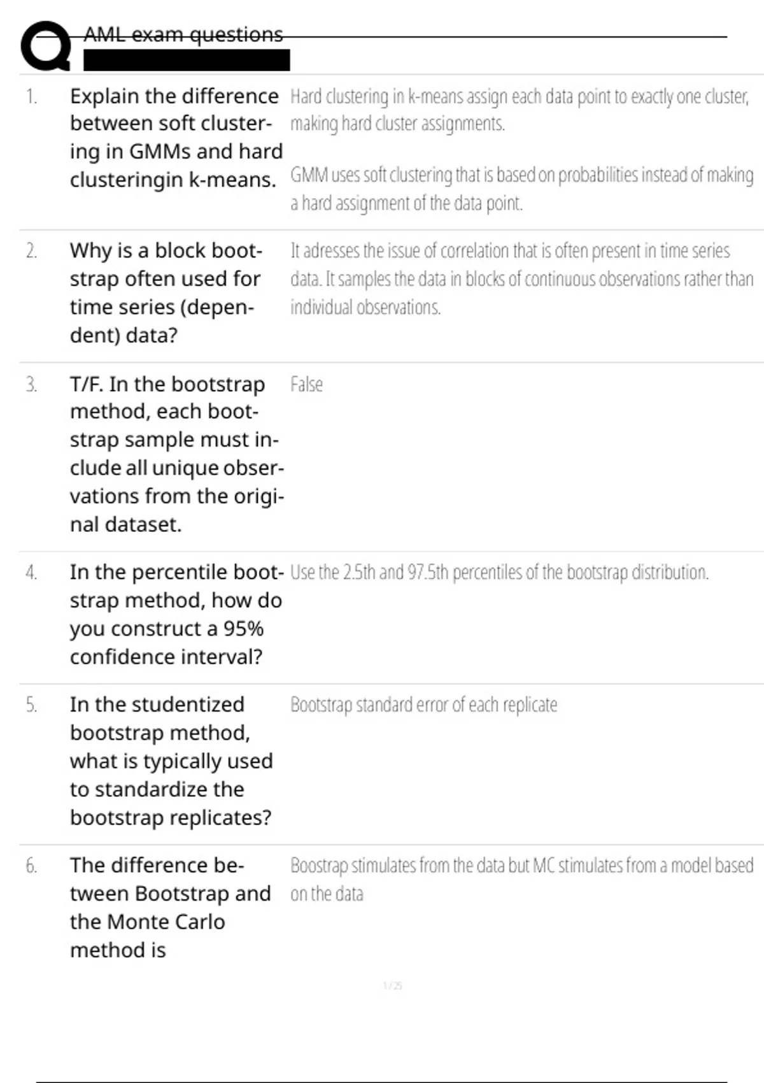Click the soft clustering versus k-means question
Image resolution: width=764 pixels, height=1083 pixels.
[176, 138]
